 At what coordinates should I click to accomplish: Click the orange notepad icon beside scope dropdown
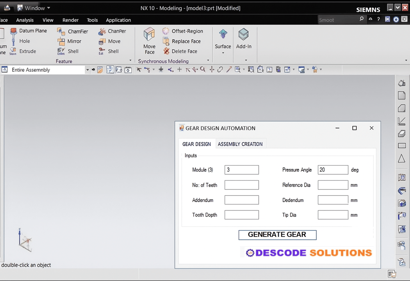pyautogui.click(x=100, y=70)
